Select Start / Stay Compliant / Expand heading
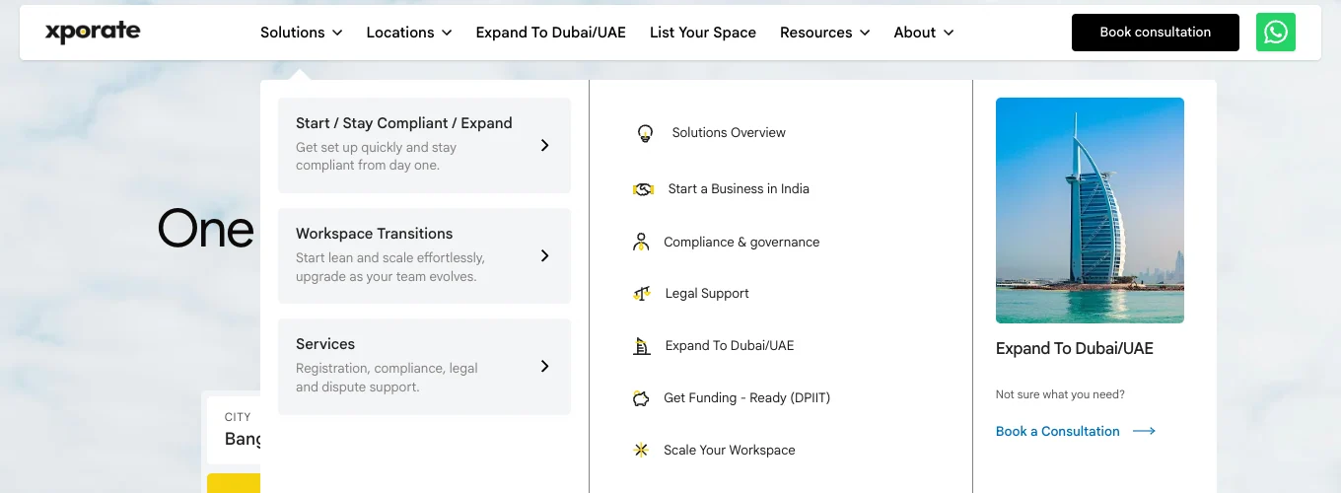 (x=404, y=123)
